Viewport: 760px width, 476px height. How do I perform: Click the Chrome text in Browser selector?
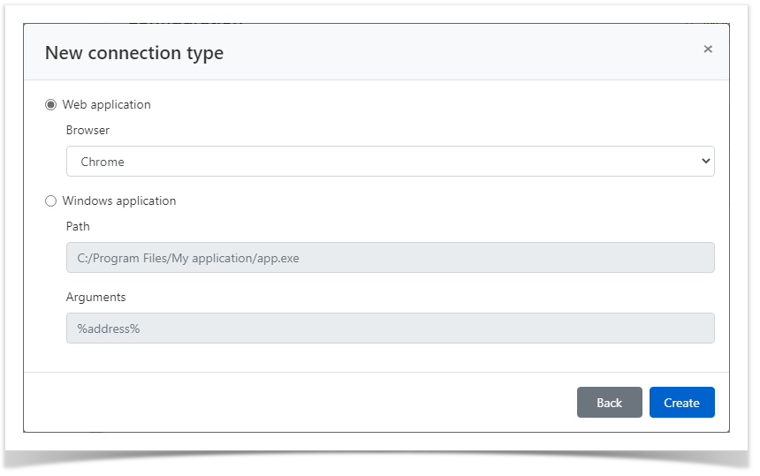(x=103, y=162)
